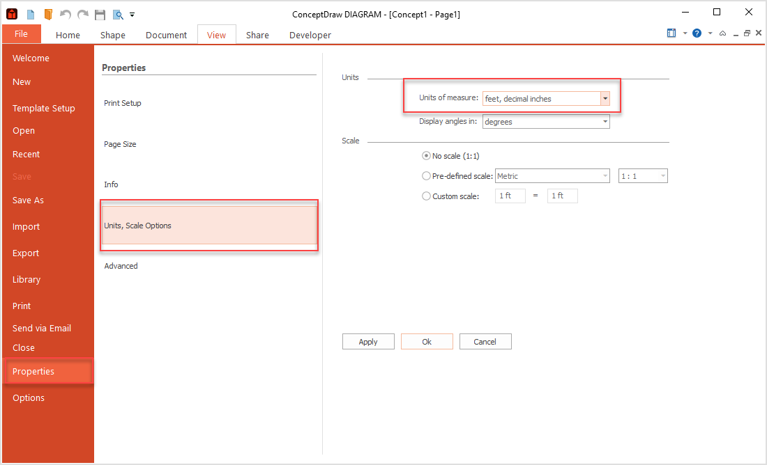Viewport: 767px width, 465px height.
Task: Open Options in the file sidebar
Action: click(x=29, y=397)
